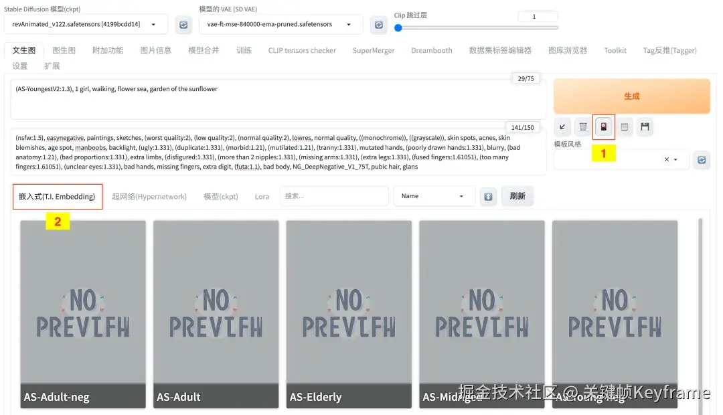This screenshot has height=415, width=723.
Task: Open extra networks via the card icon
Action: [603, 127]
